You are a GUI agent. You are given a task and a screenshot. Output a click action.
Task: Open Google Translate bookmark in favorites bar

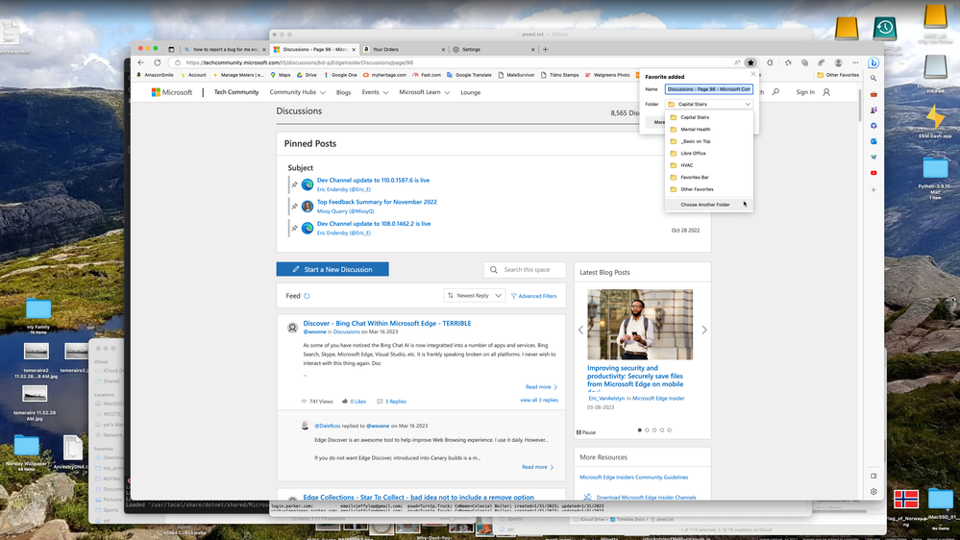coord(469,75)
